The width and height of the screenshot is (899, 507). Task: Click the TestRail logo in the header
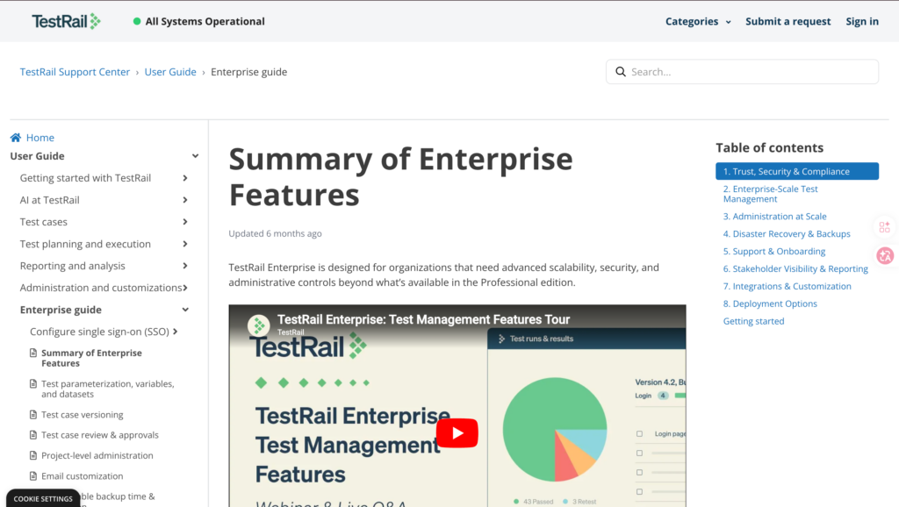pyautogui.click(x=66, y=21)
